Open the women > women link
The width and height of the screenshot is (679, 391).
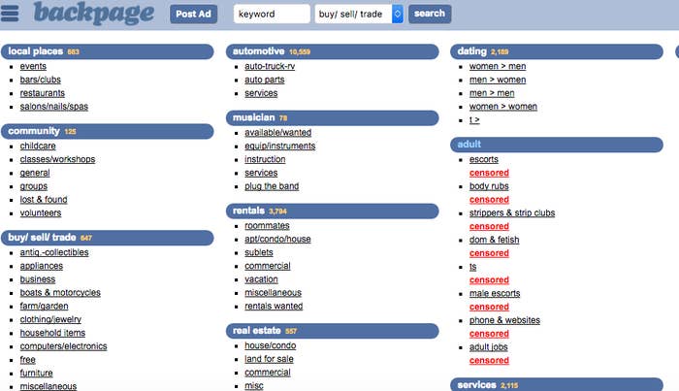(x=503, y=107)
